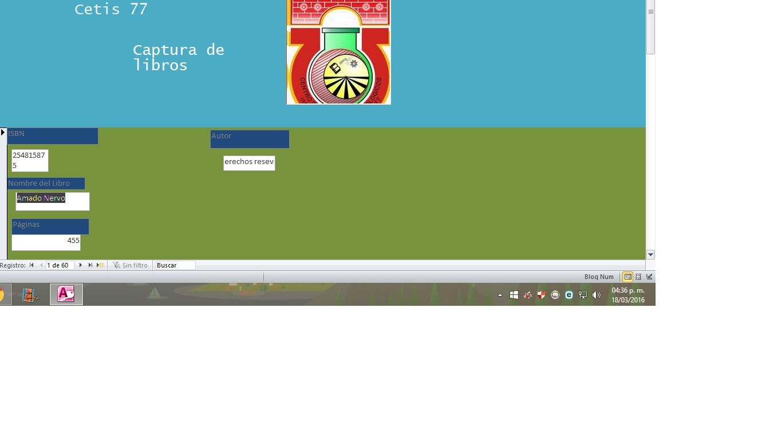Switch to Layout view in status bar
The width and height of the screenshot is (782, 439).
pyautogui.click(x=638, y=277)
